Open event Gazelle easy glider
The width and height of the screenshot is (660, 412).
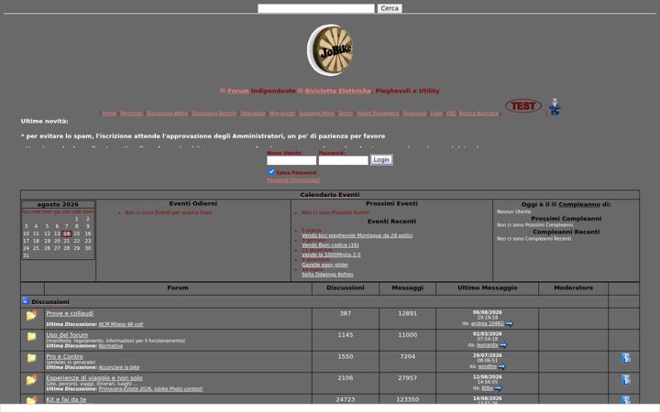point(324,265)
